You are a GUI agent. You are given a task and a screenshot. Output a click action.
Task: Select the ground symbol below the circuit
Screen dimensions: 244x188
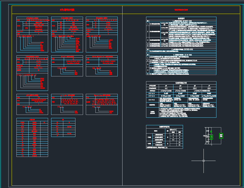pos(211,145)
